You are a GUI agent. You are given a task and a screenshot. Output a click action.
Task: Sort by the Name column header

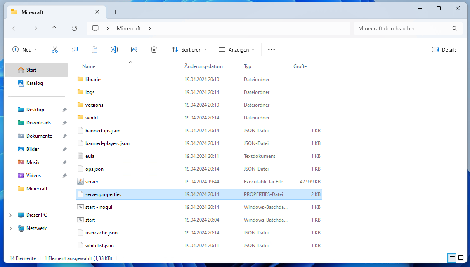coord(89,66)
